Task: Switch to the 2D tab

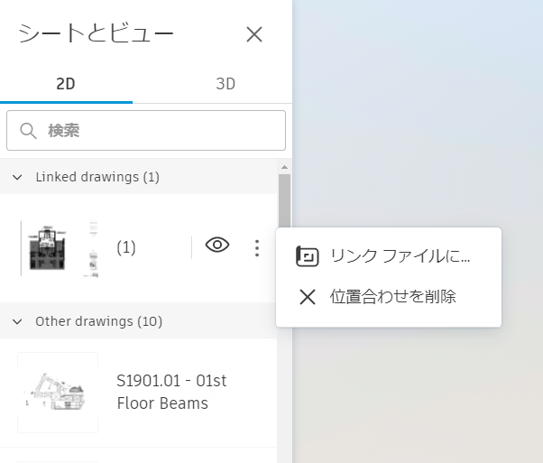Action: tap(66, 85)
